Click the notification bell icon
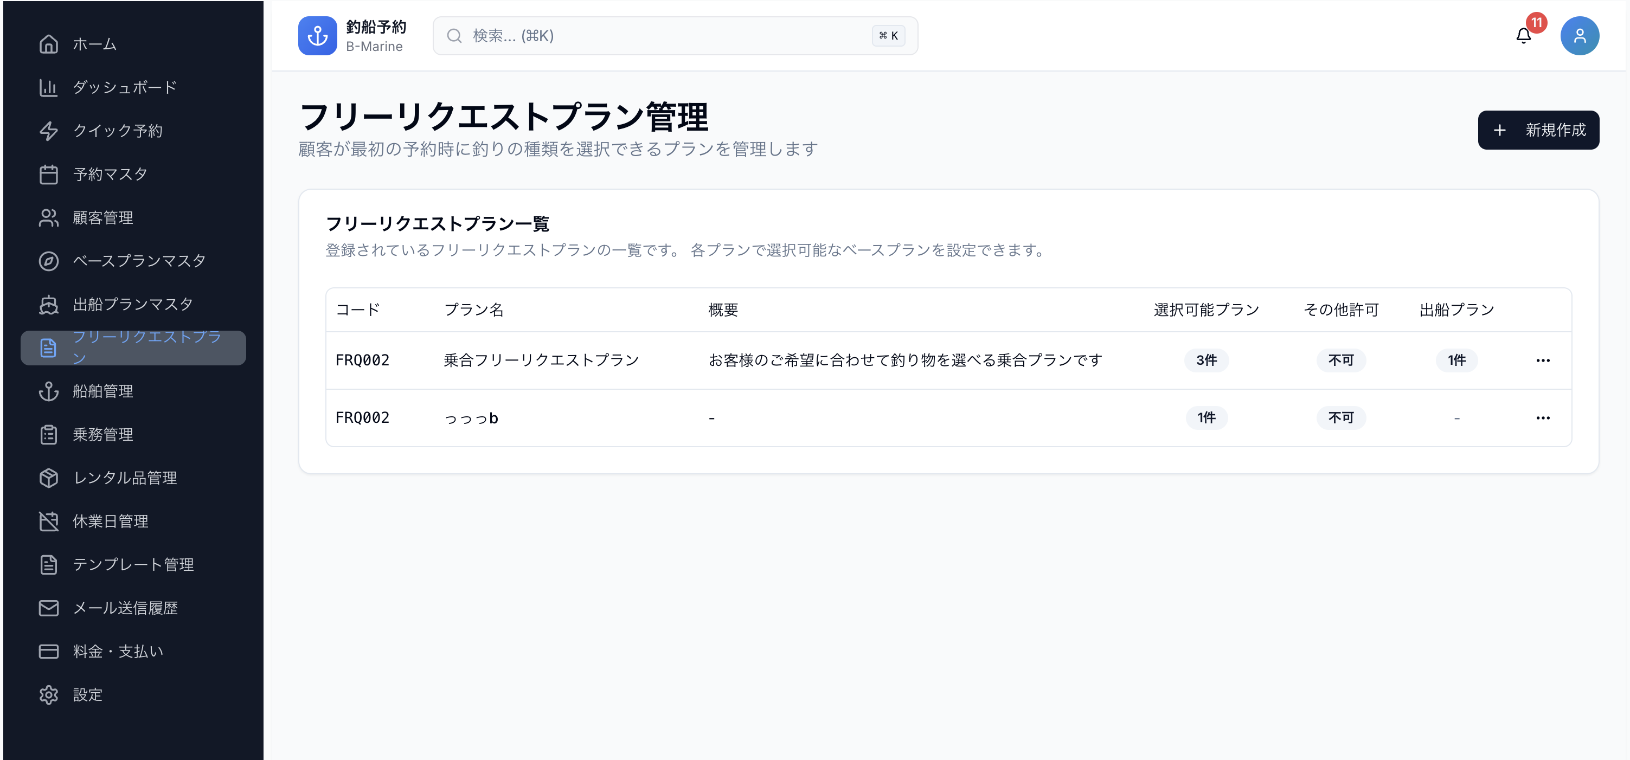 coord(1523,36)
